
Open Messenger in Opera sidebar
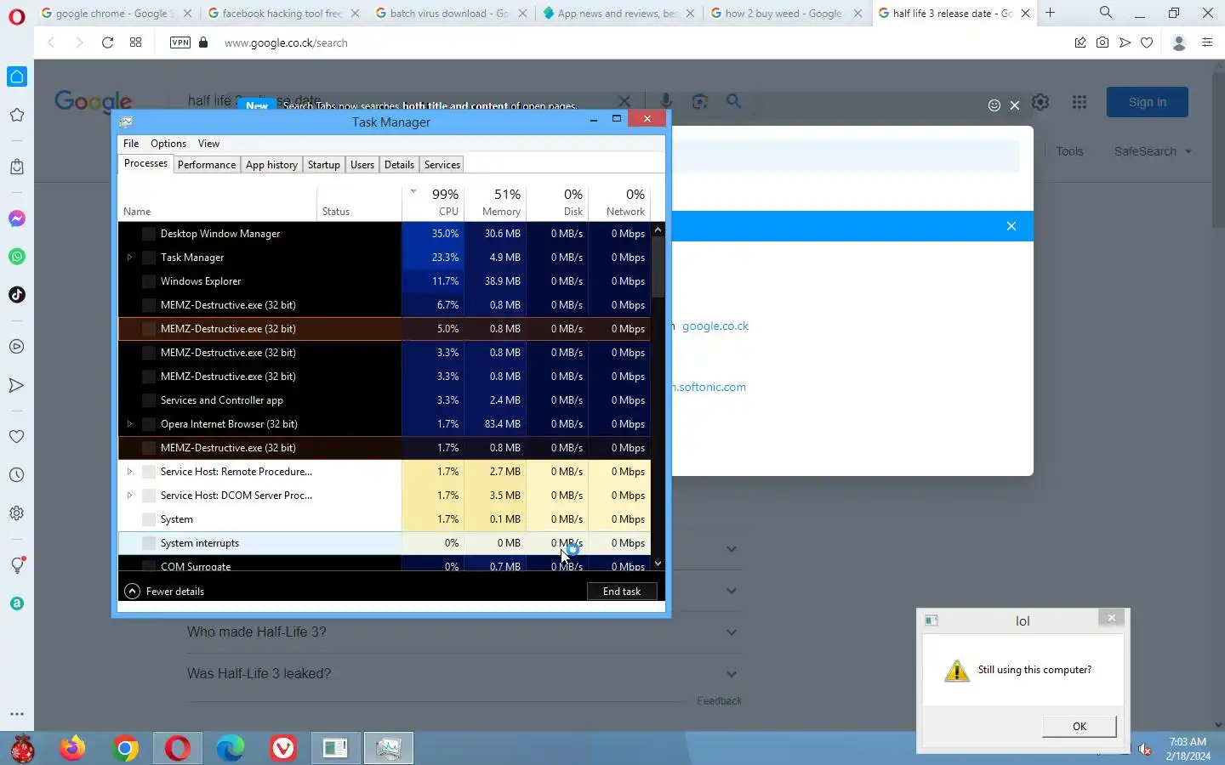[17, 218]
